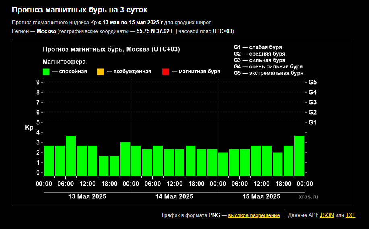Image resolution: width=369 pixels, height=229 pixels.
Task: Open the JSON API data link
Action: click(327, 215)
